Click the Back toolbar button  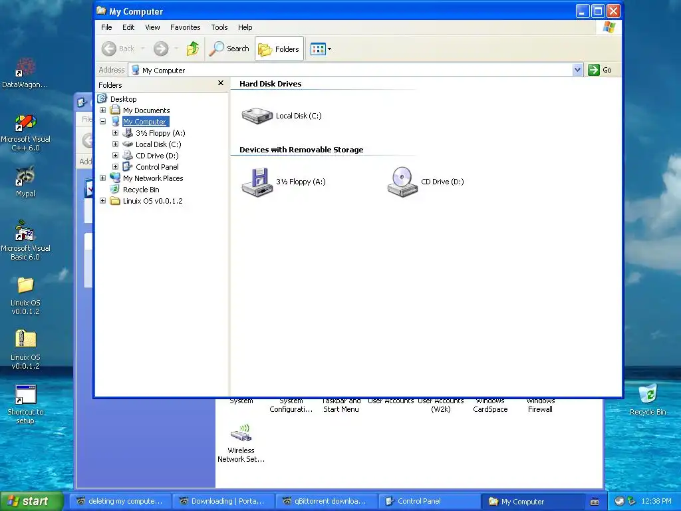point(118,49)
